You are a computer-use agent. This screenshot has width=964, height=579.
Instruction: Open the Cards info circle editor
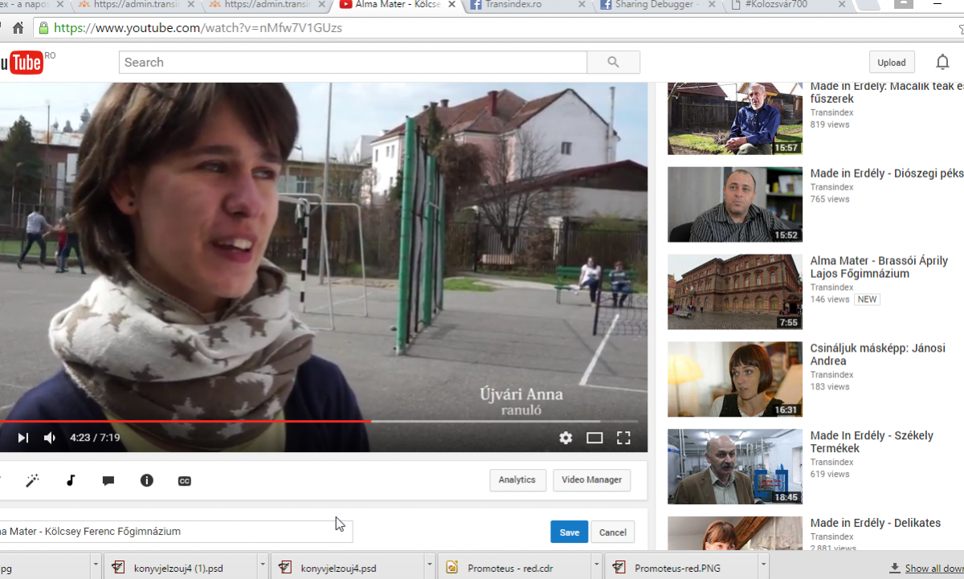click(146, 480)
